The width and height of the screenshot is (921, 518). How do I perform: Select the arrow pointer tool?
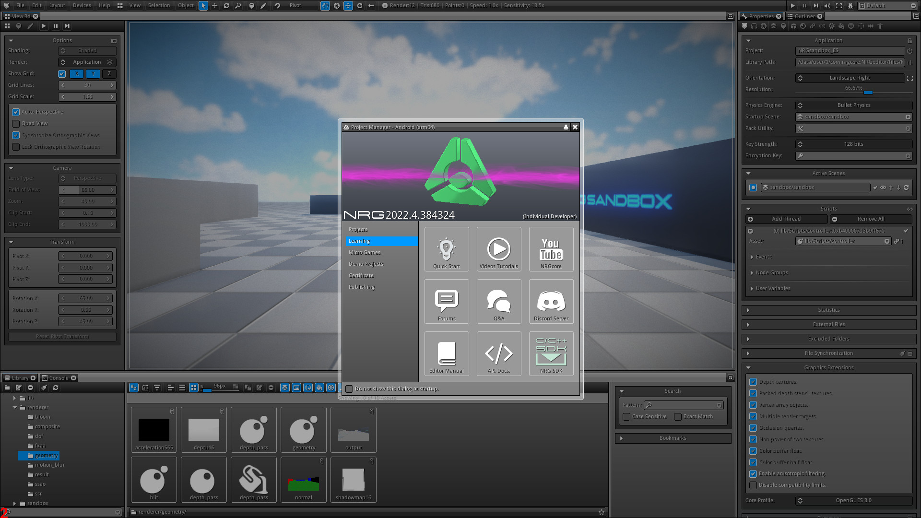203,5
